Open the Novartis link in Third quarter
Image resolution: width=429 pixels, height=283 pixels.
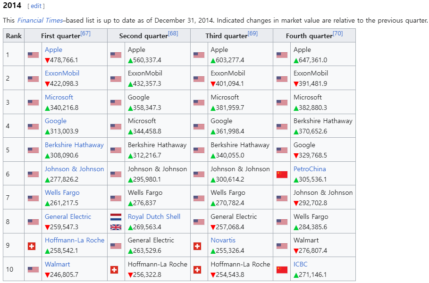tap(223, 241)
